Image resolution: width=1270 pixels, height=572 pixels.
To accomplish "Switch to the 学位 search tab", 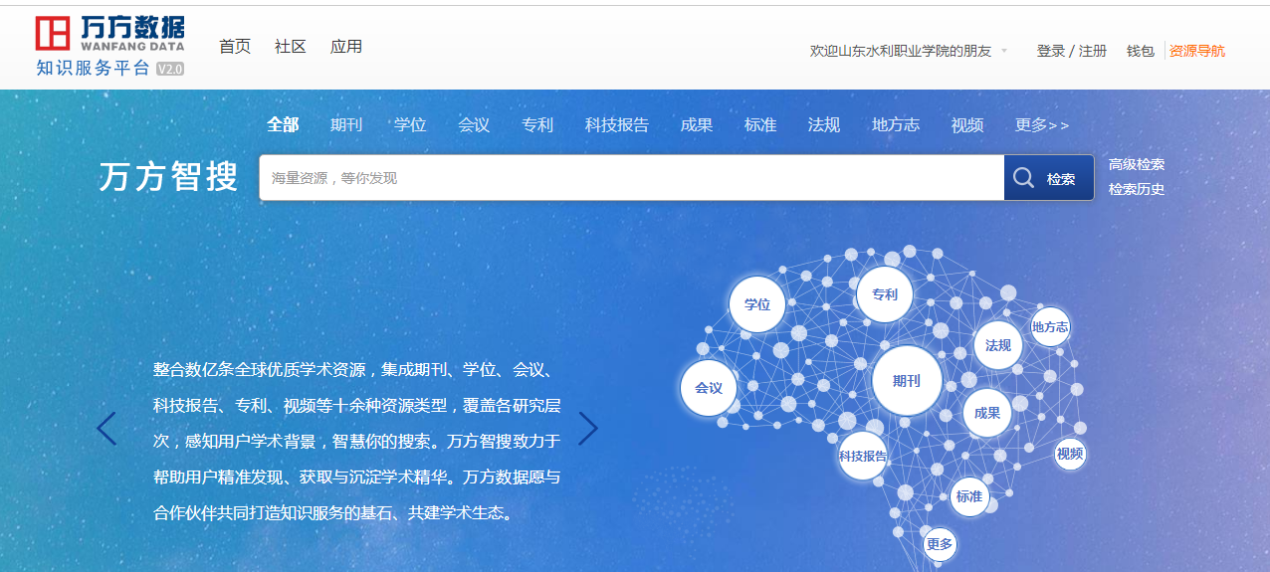I will coord(410,124).
